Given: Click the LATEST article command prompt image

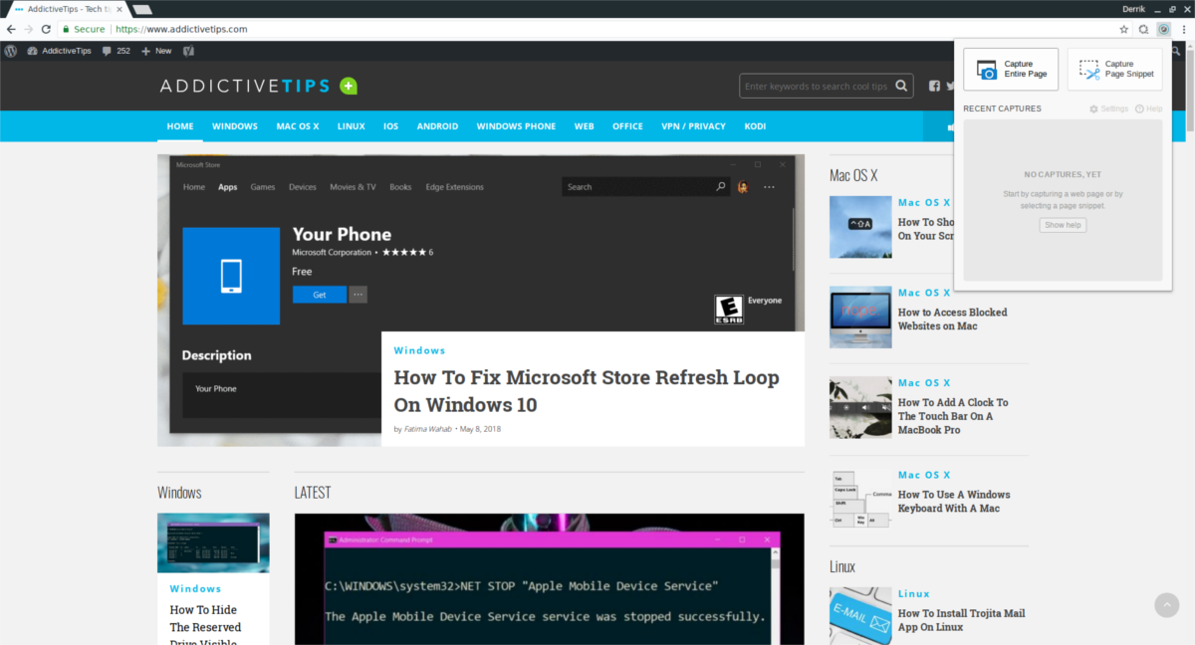Looking at the screenshot, I should pos(549,579).
